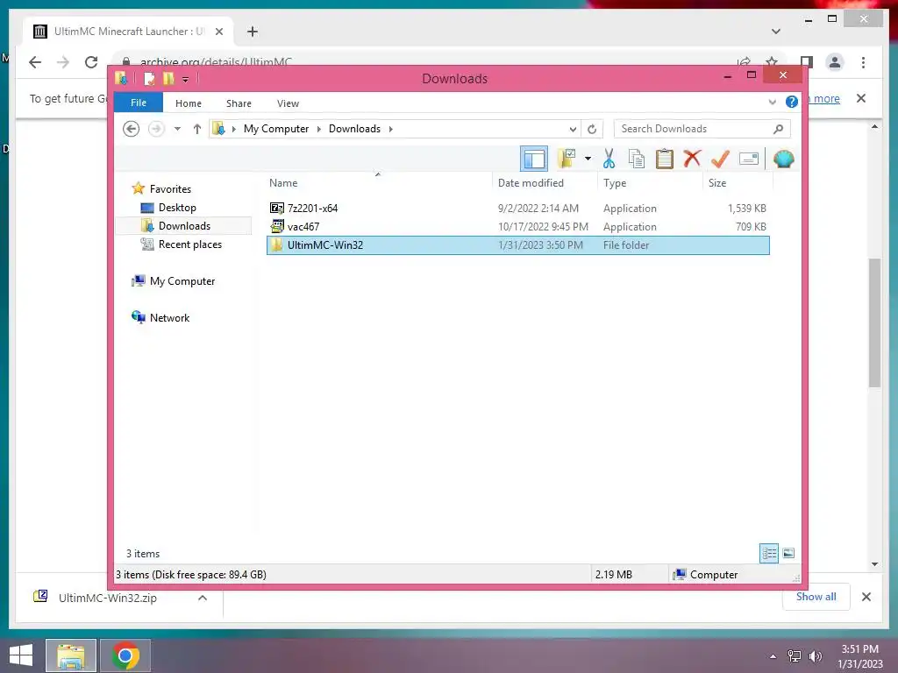Go forward in Explorer navigation
Viewport: 898px width, 673px height.
[156, 129]
